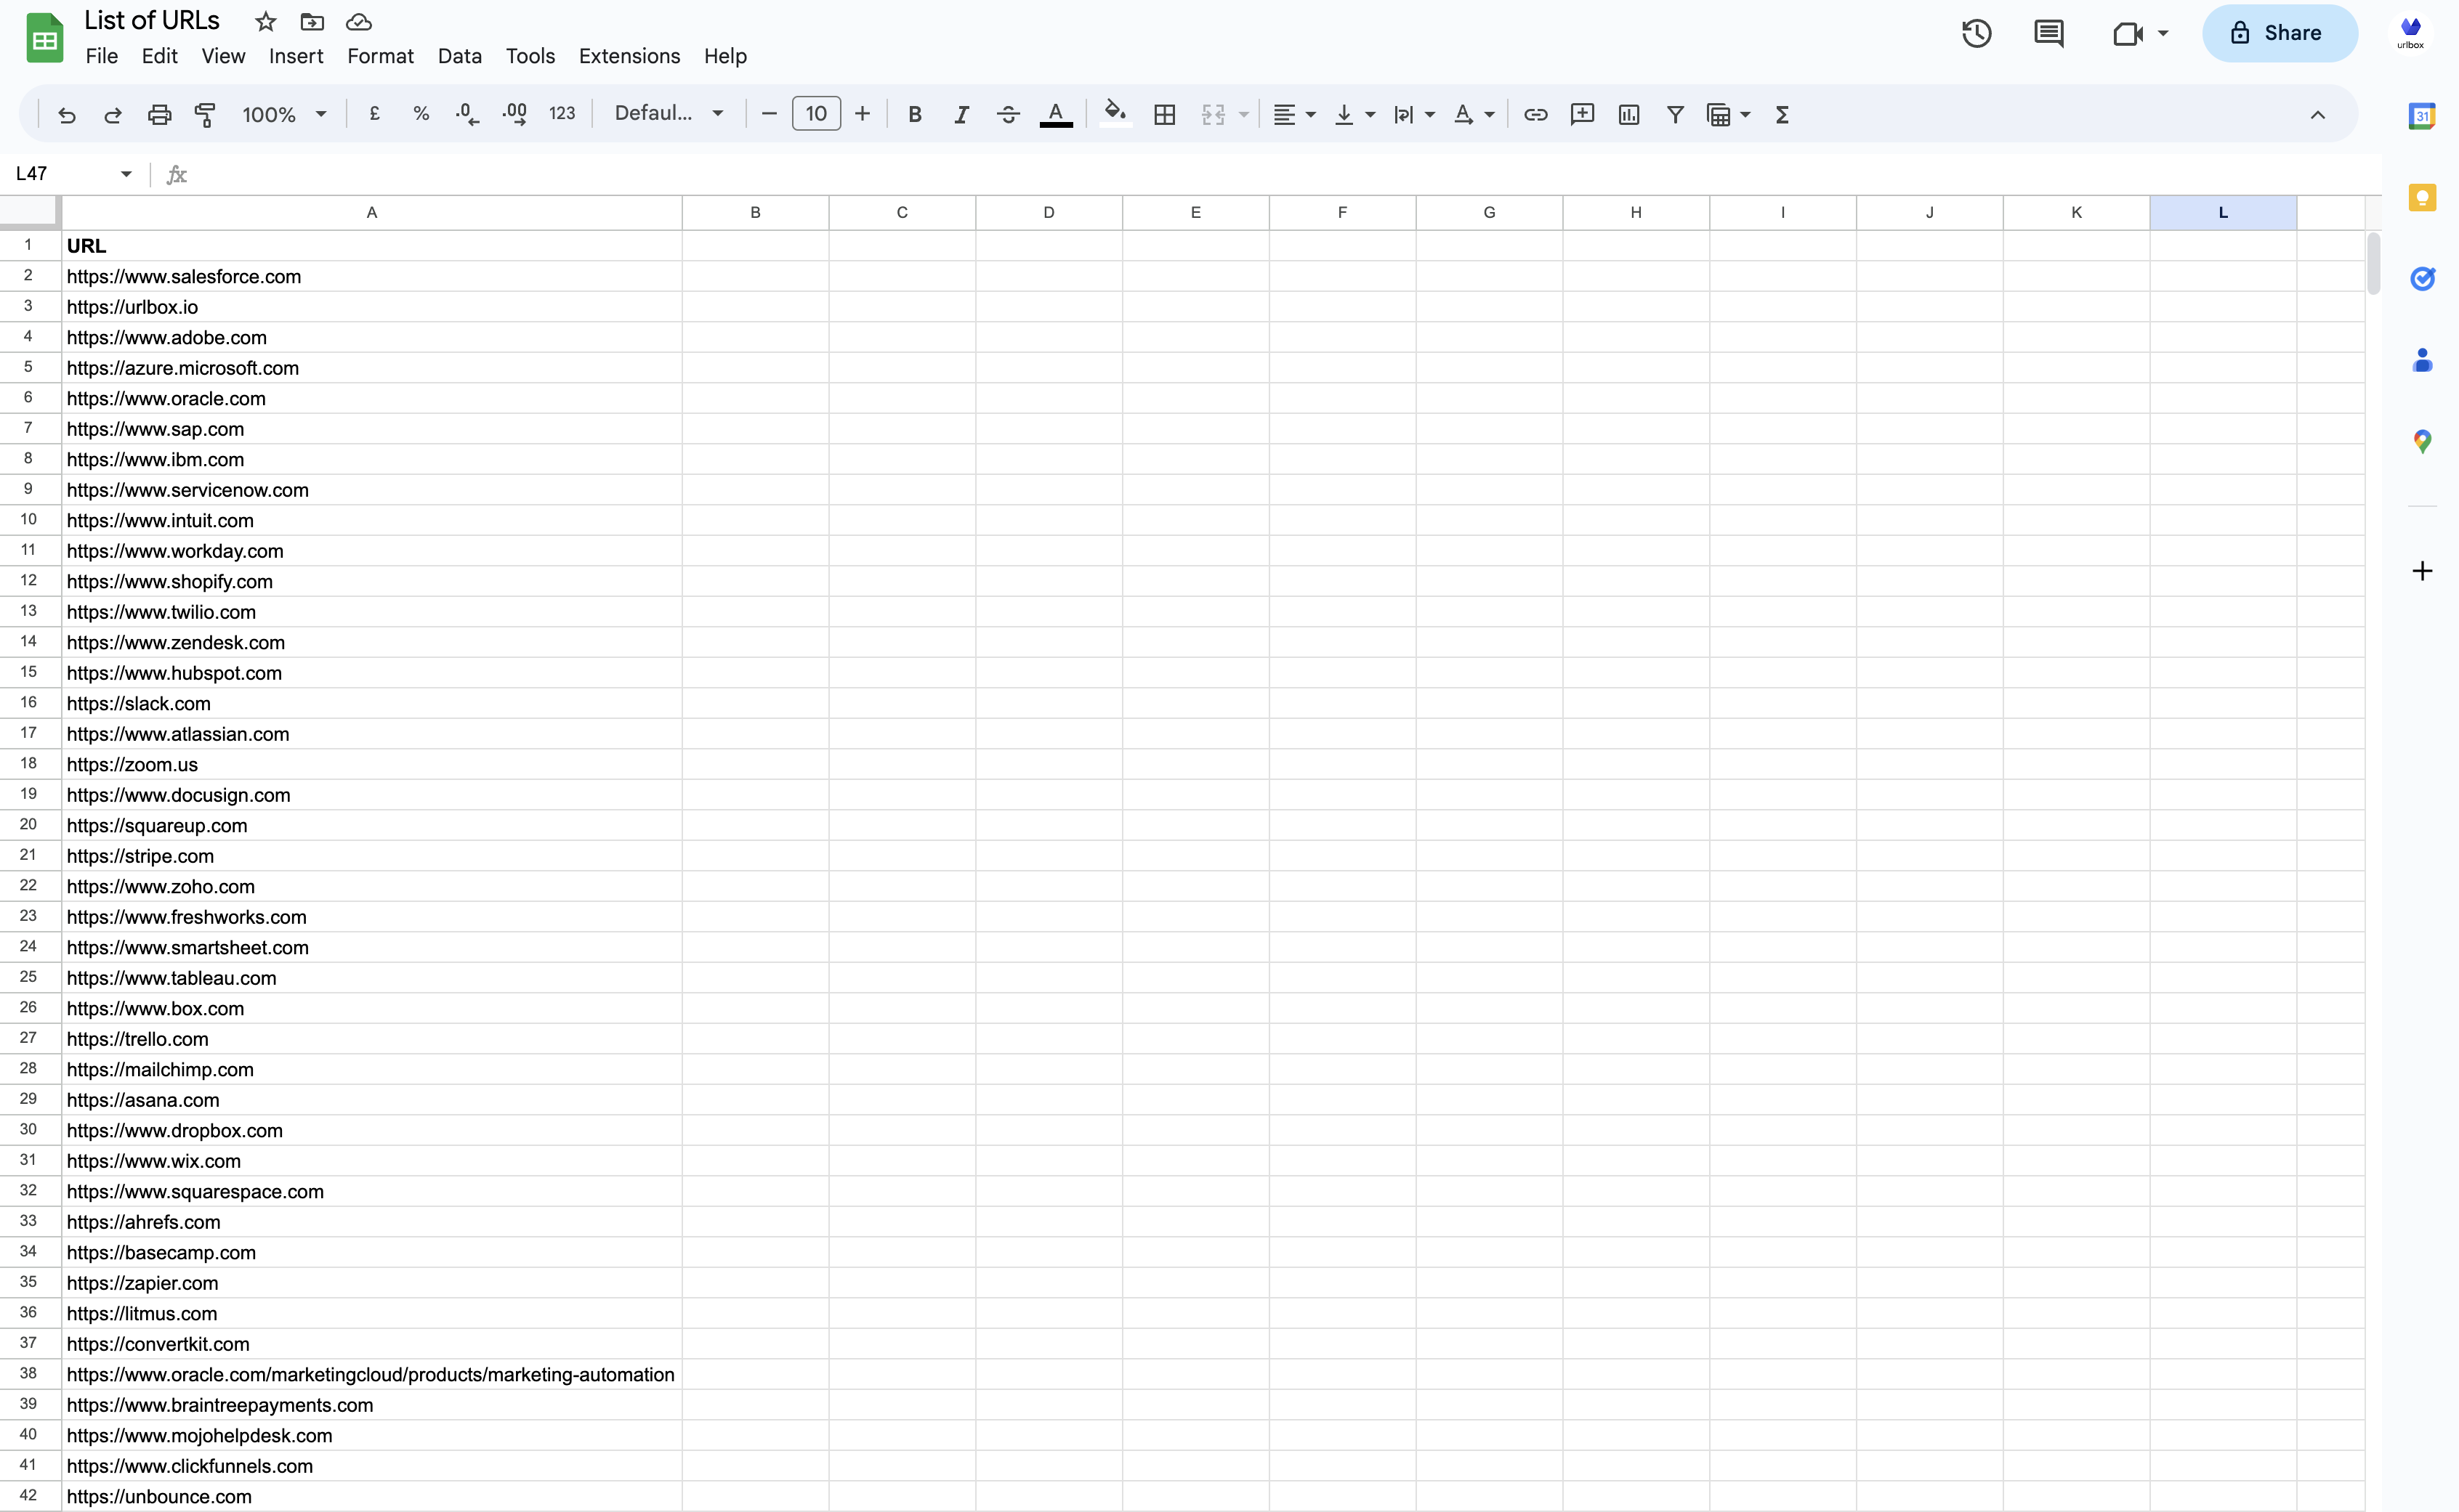
Task: Click the insert comment icon
Action: click(1582, 114)
